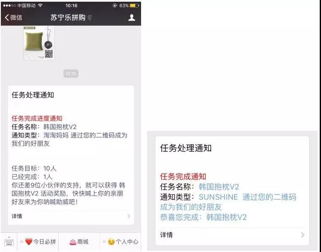321x252 pixels.
Task: Expand the 个人中心 bottom menu
Action: pos(120,242)
